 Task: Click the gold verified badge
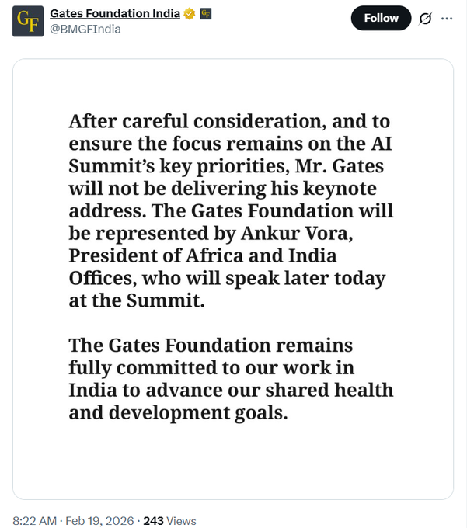(189, 14)
